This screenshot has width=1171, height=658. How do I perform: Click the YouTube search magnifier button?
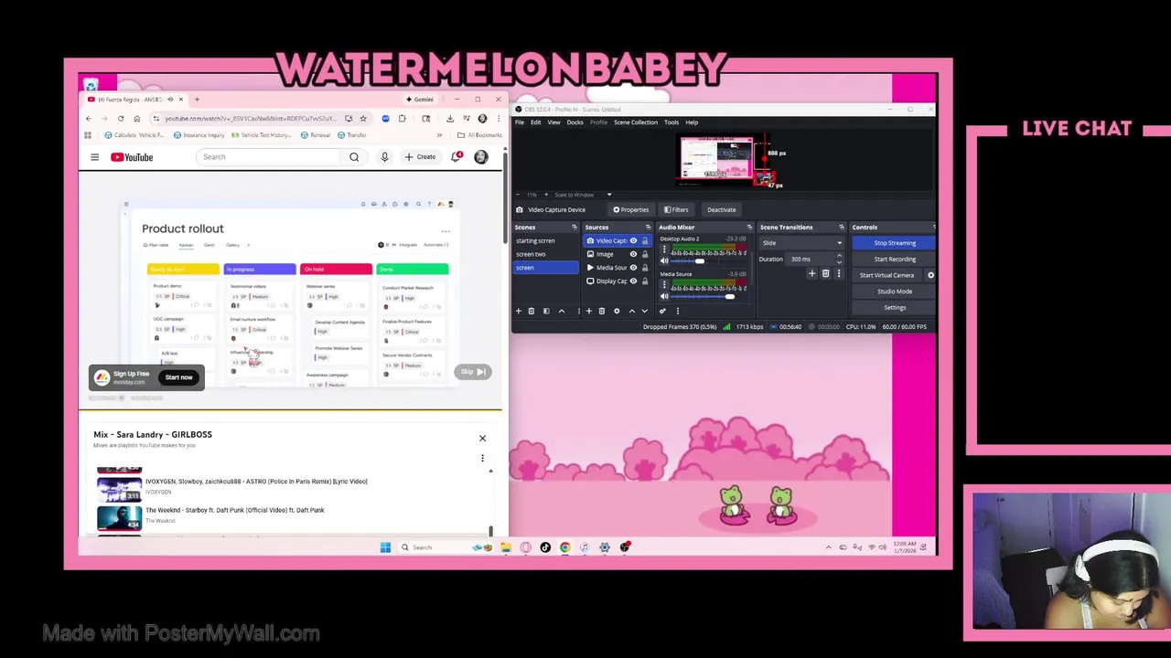354,157
